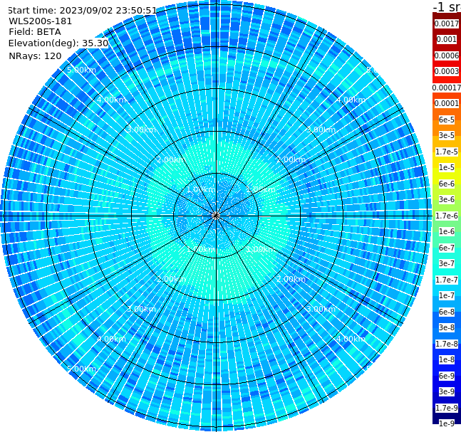Click the '2.00km' label in the upper-right quadrant
The height and width of the screenshot is (432, 461).
[x=291, y=159]
